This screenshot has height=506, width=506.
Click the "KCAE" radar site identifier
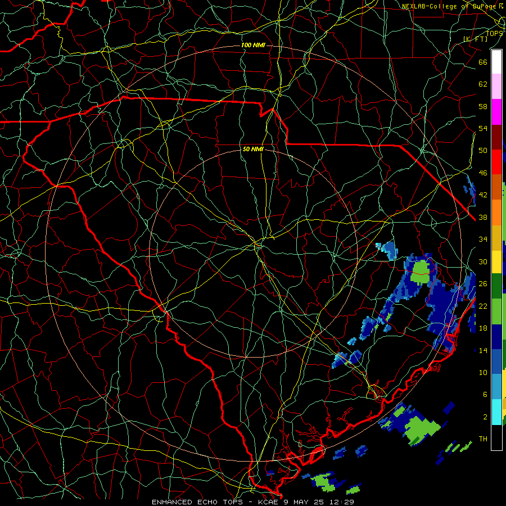[268, 502]
